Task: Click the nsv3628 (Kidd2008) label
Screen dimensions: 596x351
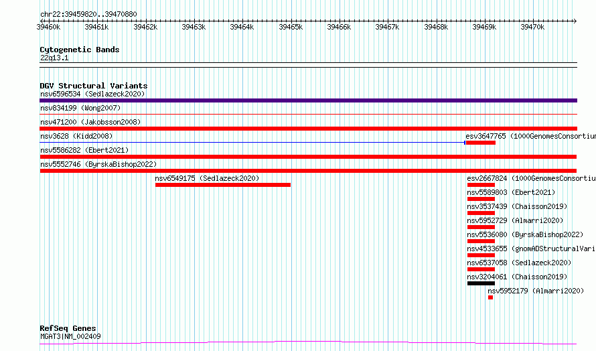Action: pyautogui.click(x=76, y=136)
